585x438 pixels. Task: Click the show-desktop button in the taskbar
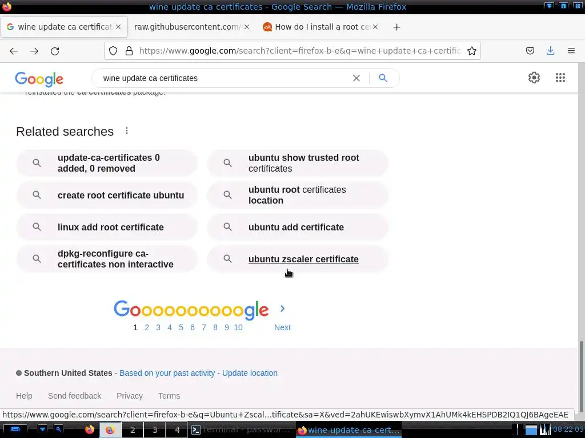tap(15, 429)
